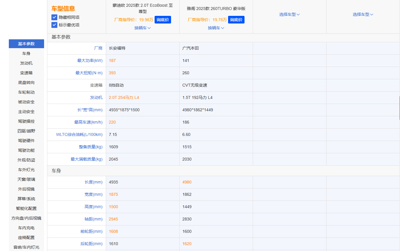
Task: Open 换辆车 dropdown for 蒙迪欧
Action: (x=143, y=28)
